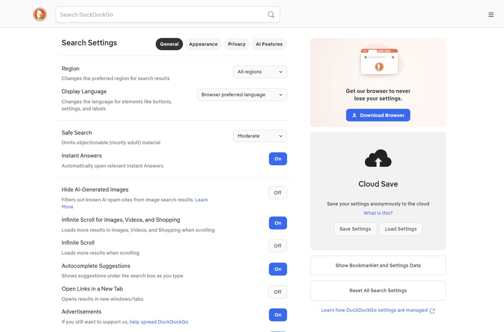Click the Safe Search label text
The image size is (504, 332).
pos(76,133)
